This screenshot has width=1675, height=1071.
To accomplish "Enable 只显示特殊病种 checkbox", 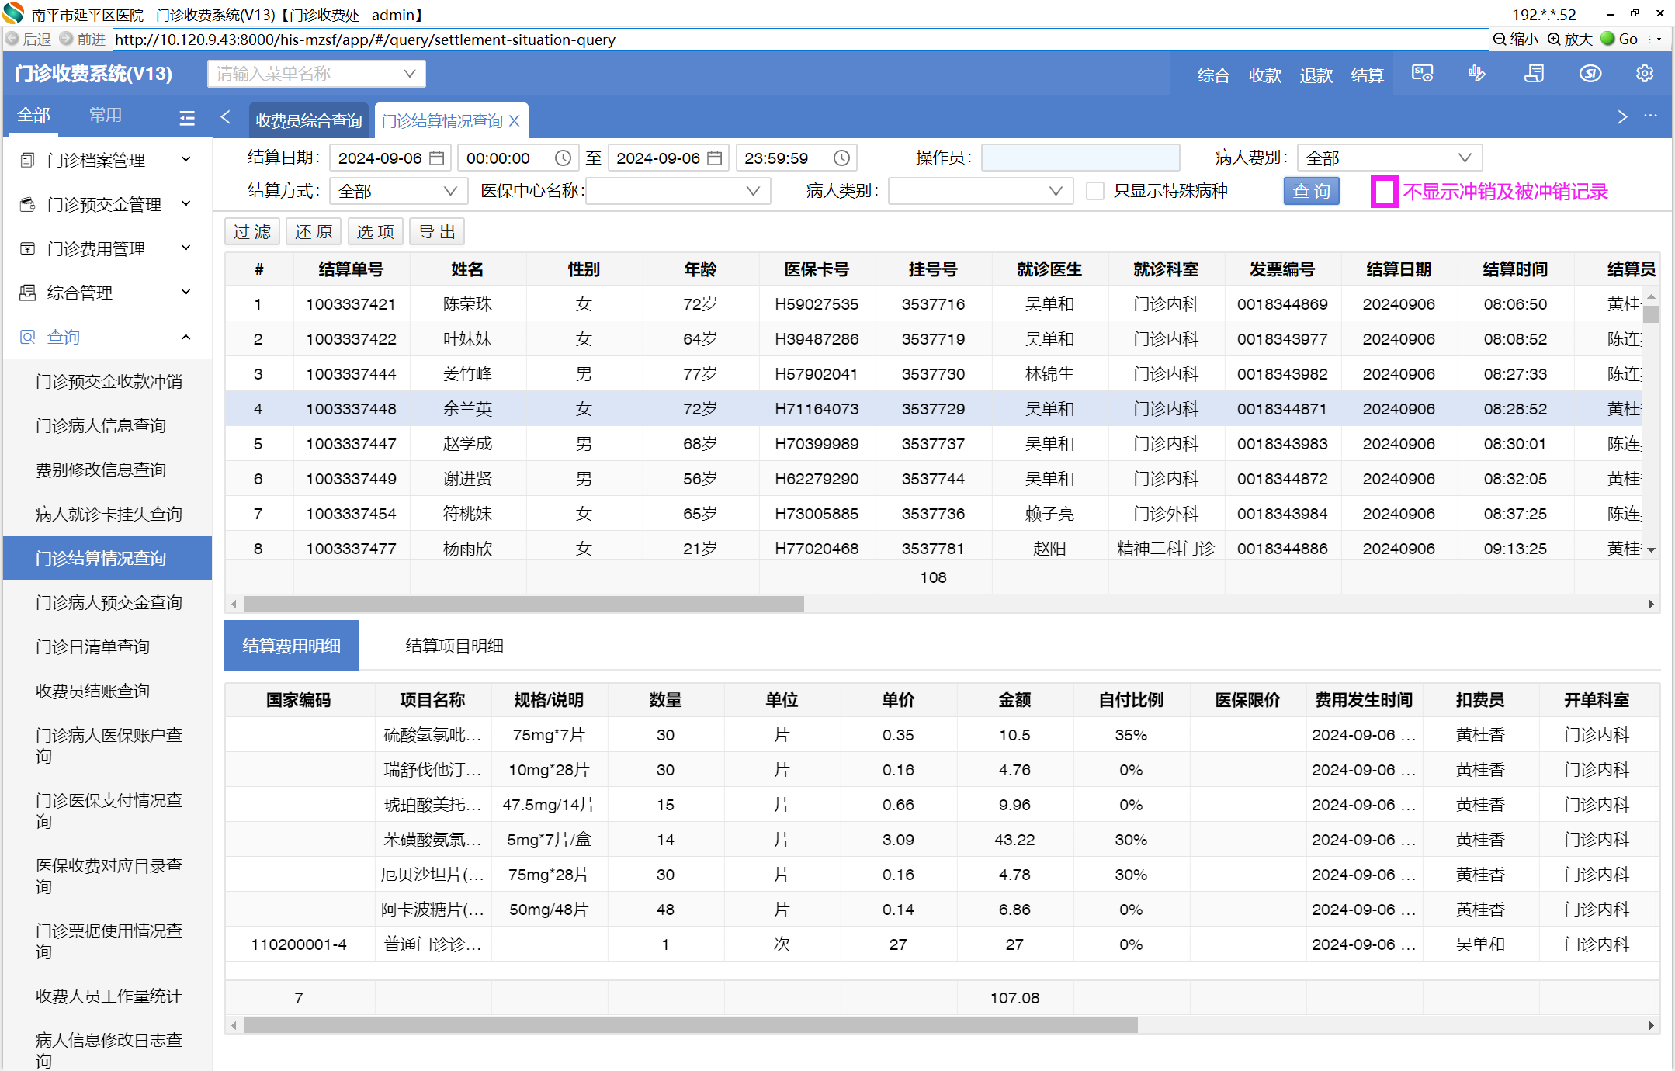I will pos(1094,191).
